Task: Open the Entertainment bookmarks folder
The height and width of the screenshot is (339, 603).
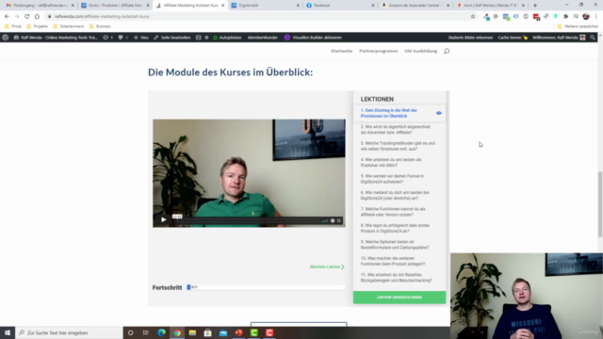Action: pos(68,26)
